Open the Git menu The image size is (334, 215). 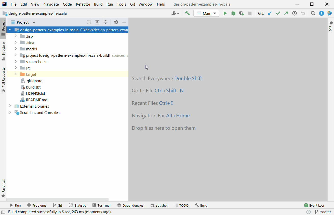tap(132, 4)
